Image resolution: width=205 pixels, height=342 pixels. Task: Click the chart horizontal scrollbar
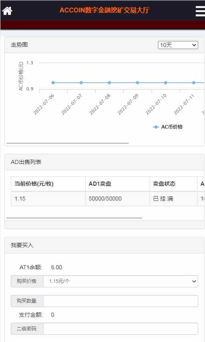tap(68, 143)
